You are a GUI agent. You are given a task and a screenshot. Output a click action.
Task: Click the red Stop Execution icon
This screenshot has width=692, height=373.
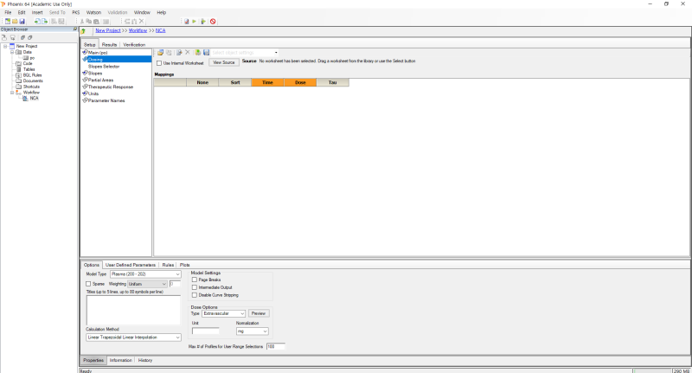point(213,21)
